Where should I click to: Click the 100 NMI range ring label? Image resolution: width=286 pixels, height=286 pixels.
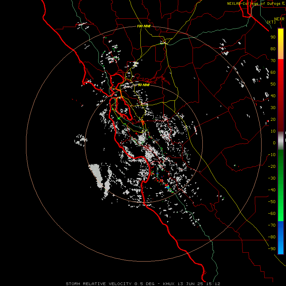point(144,26)
